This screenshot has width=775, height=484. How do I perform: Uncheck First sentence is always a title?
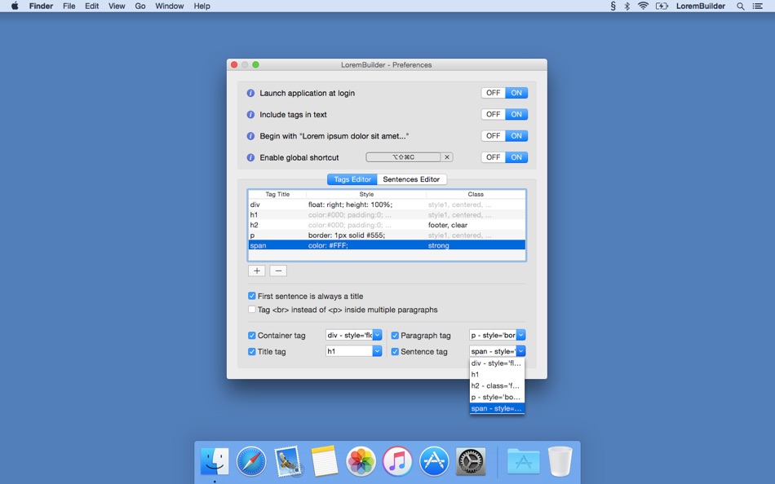point(252,296)
